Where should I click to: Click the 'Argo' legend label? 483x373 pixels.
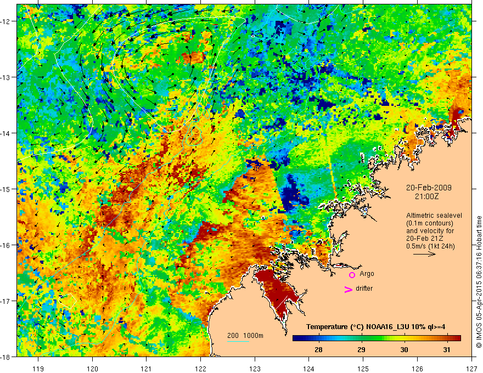click(367, 274)
